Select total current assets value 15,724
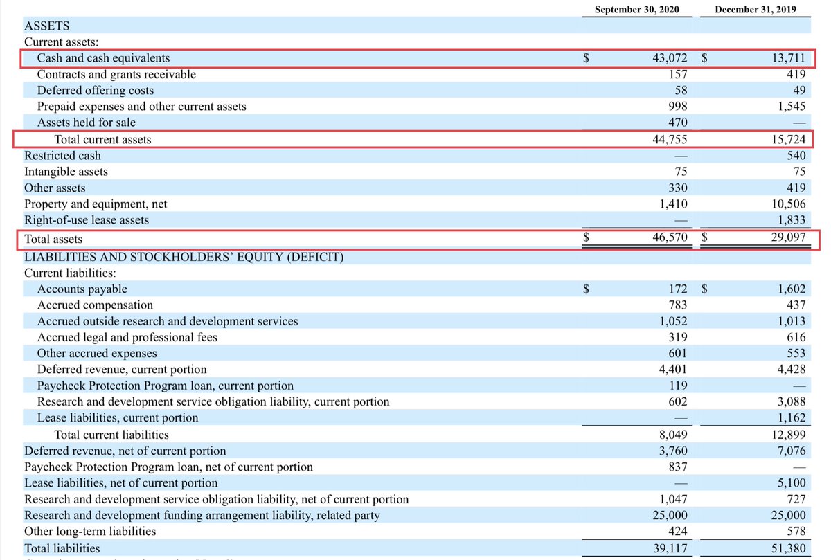 788,140
